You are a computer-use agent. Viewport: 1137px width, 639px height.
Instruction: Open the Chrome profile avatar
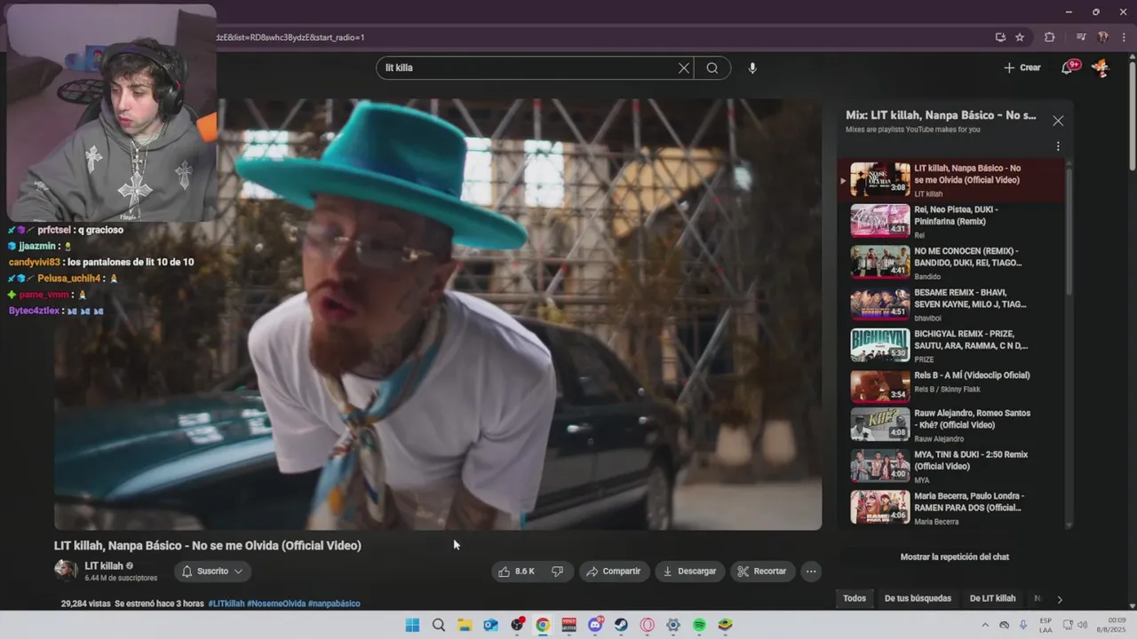[1102, 37]
